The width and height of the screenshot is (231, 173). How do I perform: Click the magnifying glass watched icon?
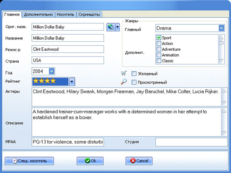point(123,82)
